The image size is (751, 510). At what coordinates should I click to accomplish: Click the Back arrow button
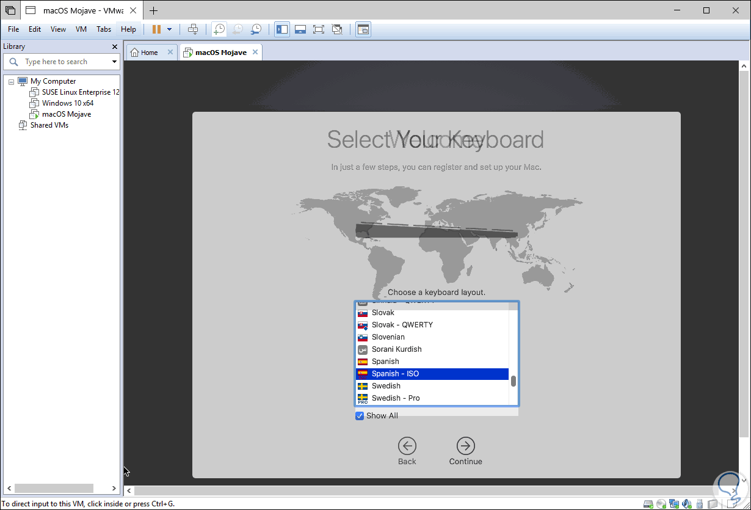tap(407, 446)
